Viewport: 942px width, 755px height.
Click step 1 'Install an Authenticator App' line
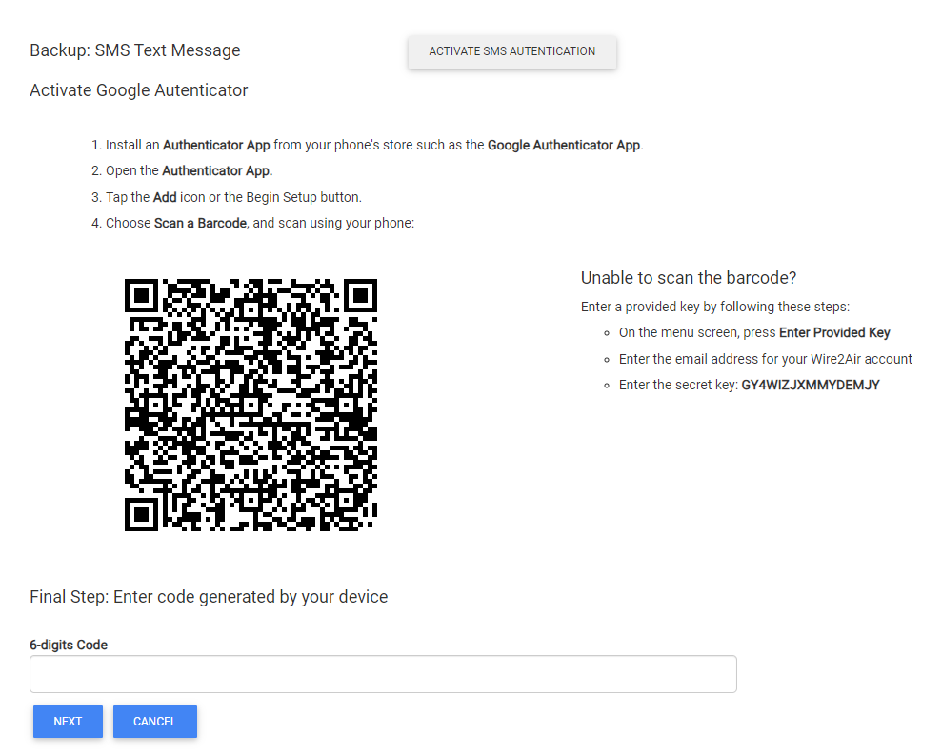(x=367, y=146)
